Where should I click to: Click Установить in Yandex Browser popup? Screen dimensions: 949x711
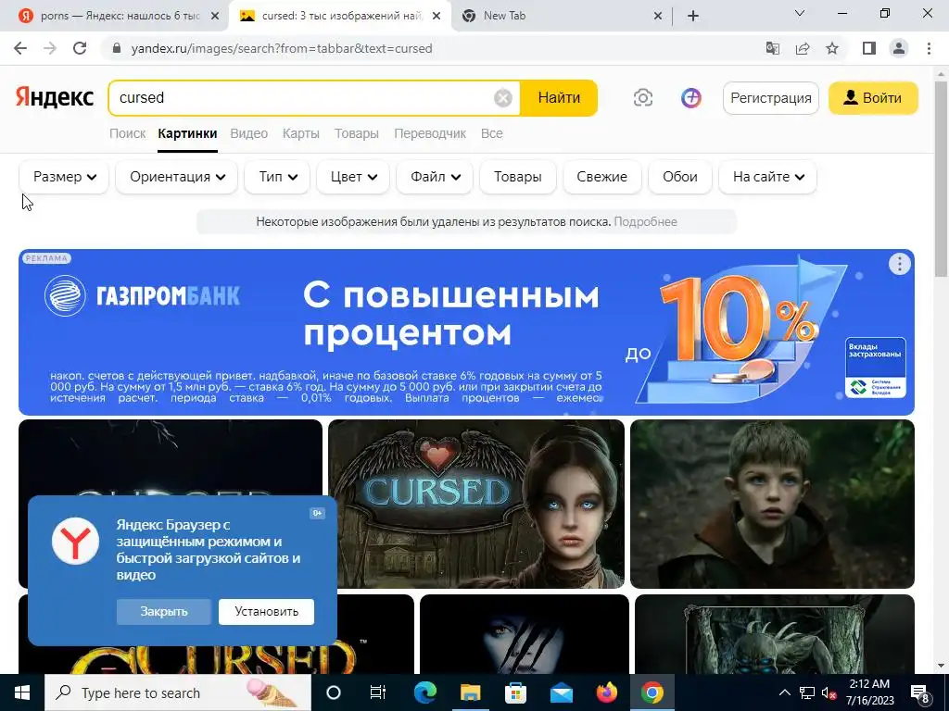[x=266, y=611]
